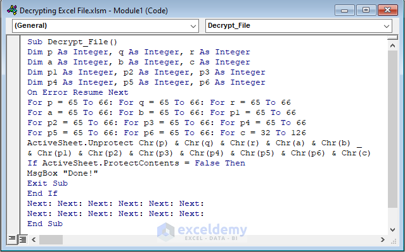The height and width of the screenshot is (252, 405).
Task: Click the line starting '& Chr(p1) & Chr(p2)'
Action: tap(199, 153)
